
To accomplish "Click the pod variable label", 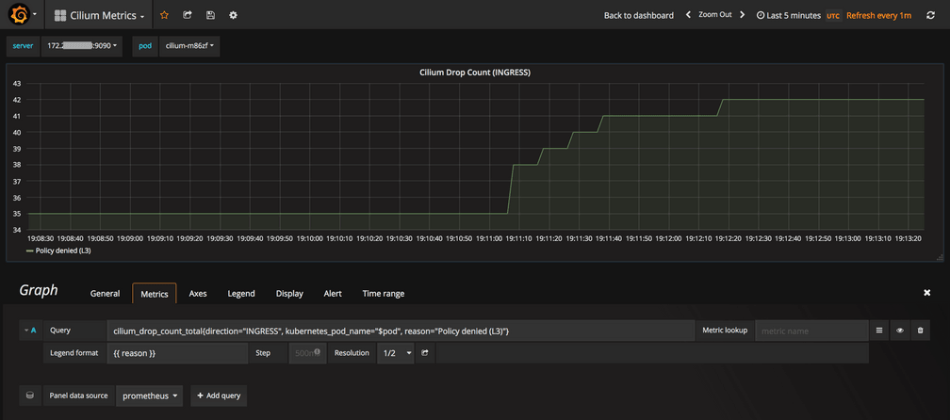I will (145, 46).
